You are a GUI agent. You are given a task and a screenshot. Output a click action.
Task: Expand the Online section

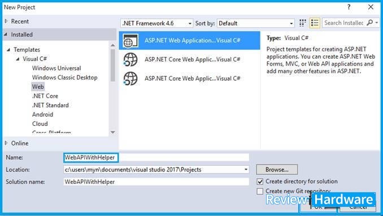[x=6, y=143]
